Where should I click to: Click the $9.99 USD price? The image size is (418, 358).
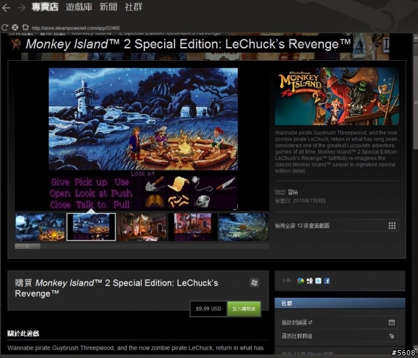[208, 309]
